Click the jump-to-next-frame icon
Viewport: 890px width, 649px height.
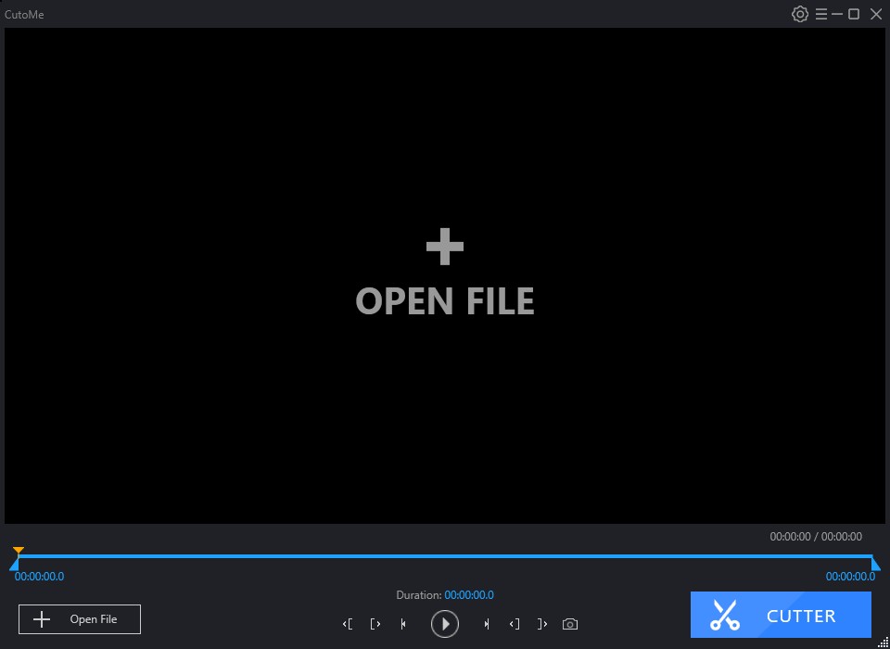pyautogui.click(x=487, y=624)
